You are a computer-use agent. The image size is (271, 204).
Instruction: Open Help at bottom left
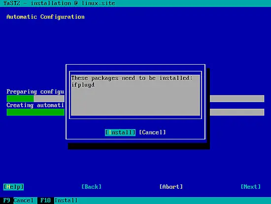pyautogui.click(x=13, y=187)
